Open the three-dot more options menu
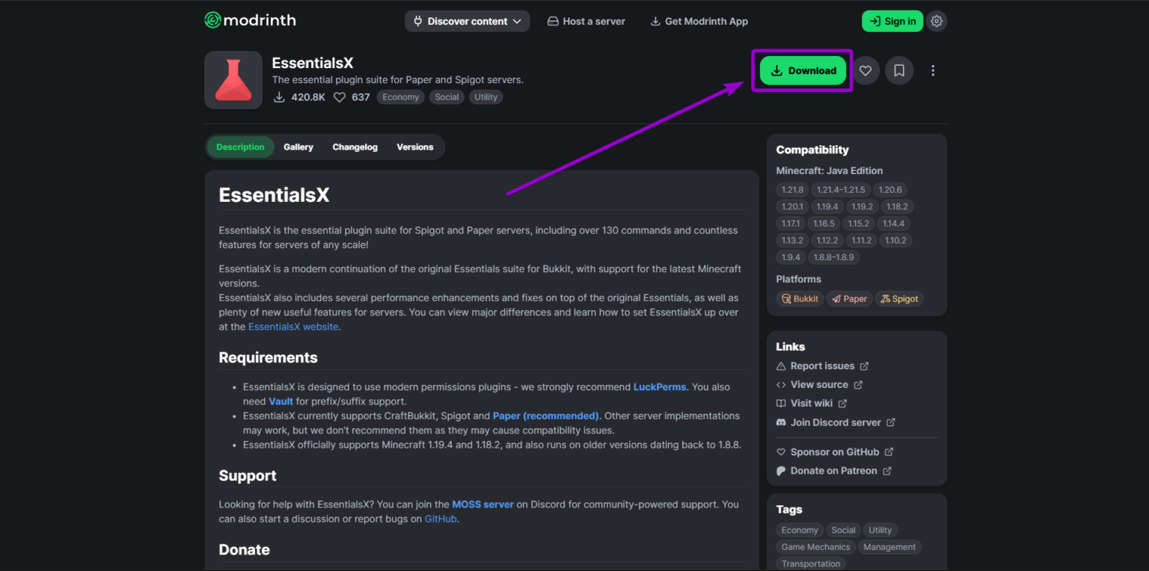Screen dimensions: 1149x571 point(933,71)
